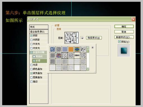Toggle the bevel and emboss checkbox
The height and width of the screenshot is (107, 143).
[31, 52]
